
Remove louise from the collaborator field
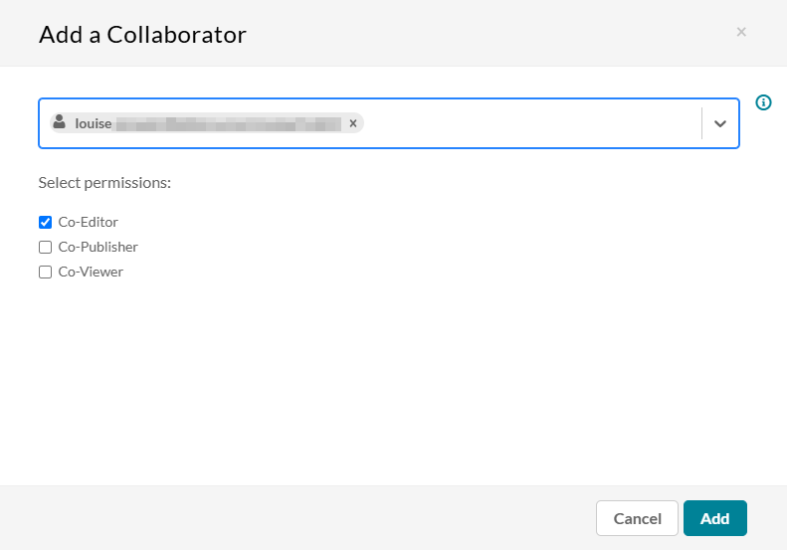(353, 123)
